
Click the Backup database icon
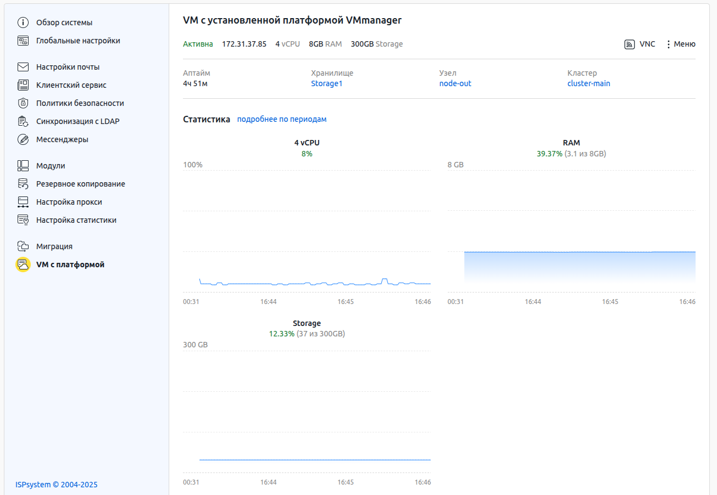[x=23, y=184]
